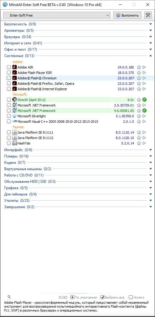This screenshot has height=317, width=155.
Task: Run Adobe Flash Internet Explorer play arrow
Action: (144, 89)
